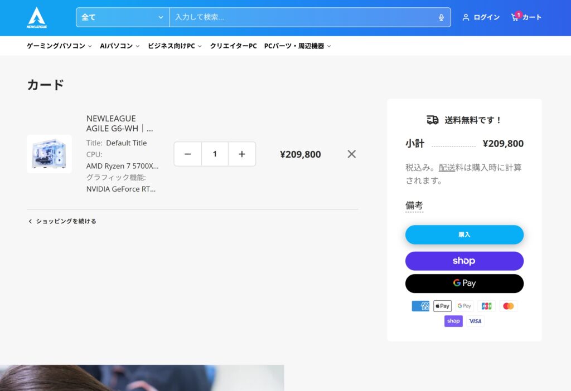The width and height of the screenshot is (571, 391).
Task: Click the microphone voice search icon
Action: [x=441, y=17]
